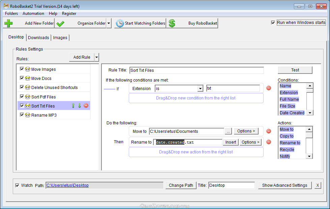The height and width of the screenshot is (209, 330).
Task: Click robot icon beside Delete Unused Shortcuts
Action: pos(28,87)
